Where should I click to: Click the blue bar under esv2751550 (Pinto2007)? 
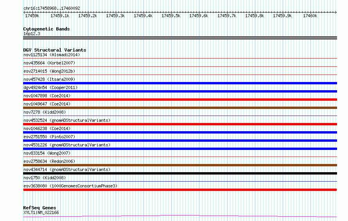(180, 141)
